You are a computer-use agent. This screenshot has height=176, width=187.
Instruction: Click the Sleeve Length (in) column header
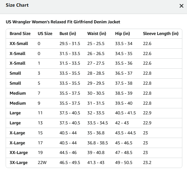pyautogui.click(x=161, y=34)
